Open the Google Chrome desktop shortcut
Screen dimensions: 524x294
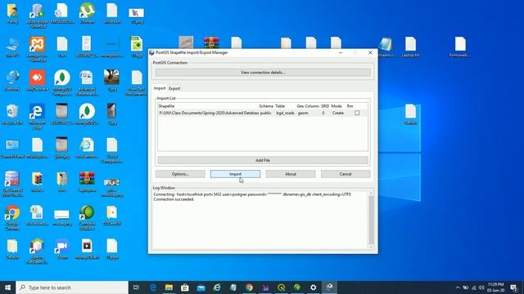(12, 217)
